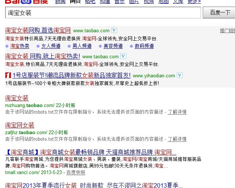
Task: Show 更多 Baidu products
Action: pos(194,1)
